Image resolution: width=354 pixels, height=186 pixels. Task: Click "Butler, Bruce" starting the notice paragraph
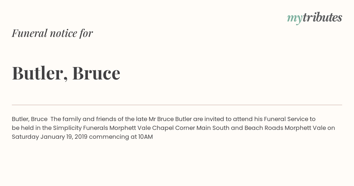[29, 119]
